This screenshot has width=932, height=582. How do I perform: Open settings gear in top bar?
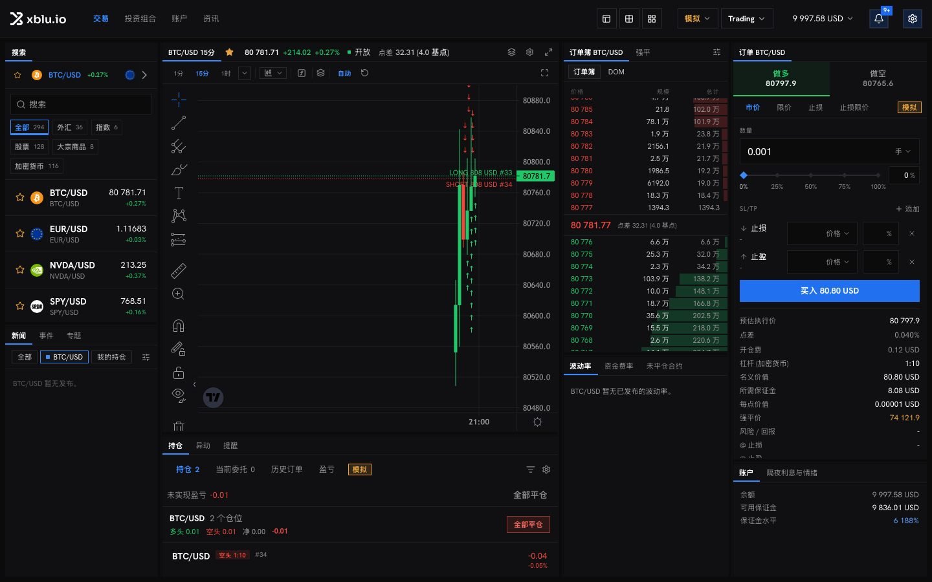(913, 19)
